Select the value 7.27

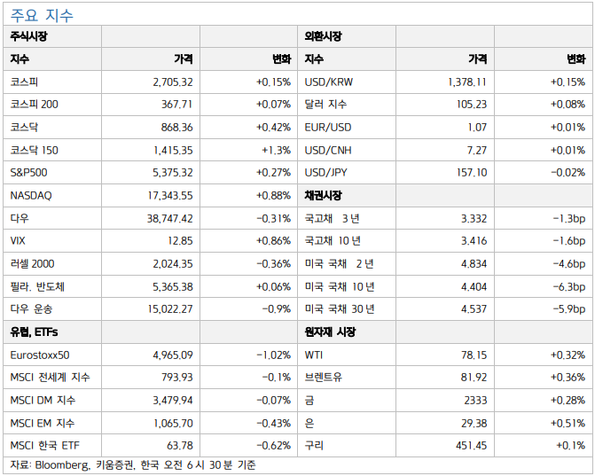[476, 150]
